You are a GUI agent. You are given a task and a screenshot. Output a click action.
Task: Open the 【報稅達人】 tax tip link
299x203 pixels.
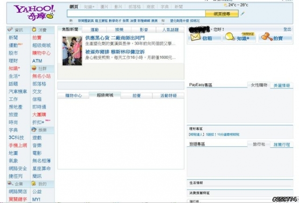[x=214, y=135]
